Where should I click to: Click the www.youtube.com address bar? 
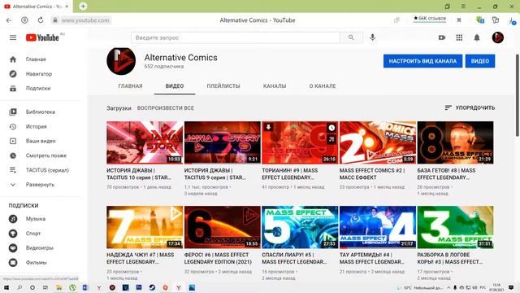point(85,20)
